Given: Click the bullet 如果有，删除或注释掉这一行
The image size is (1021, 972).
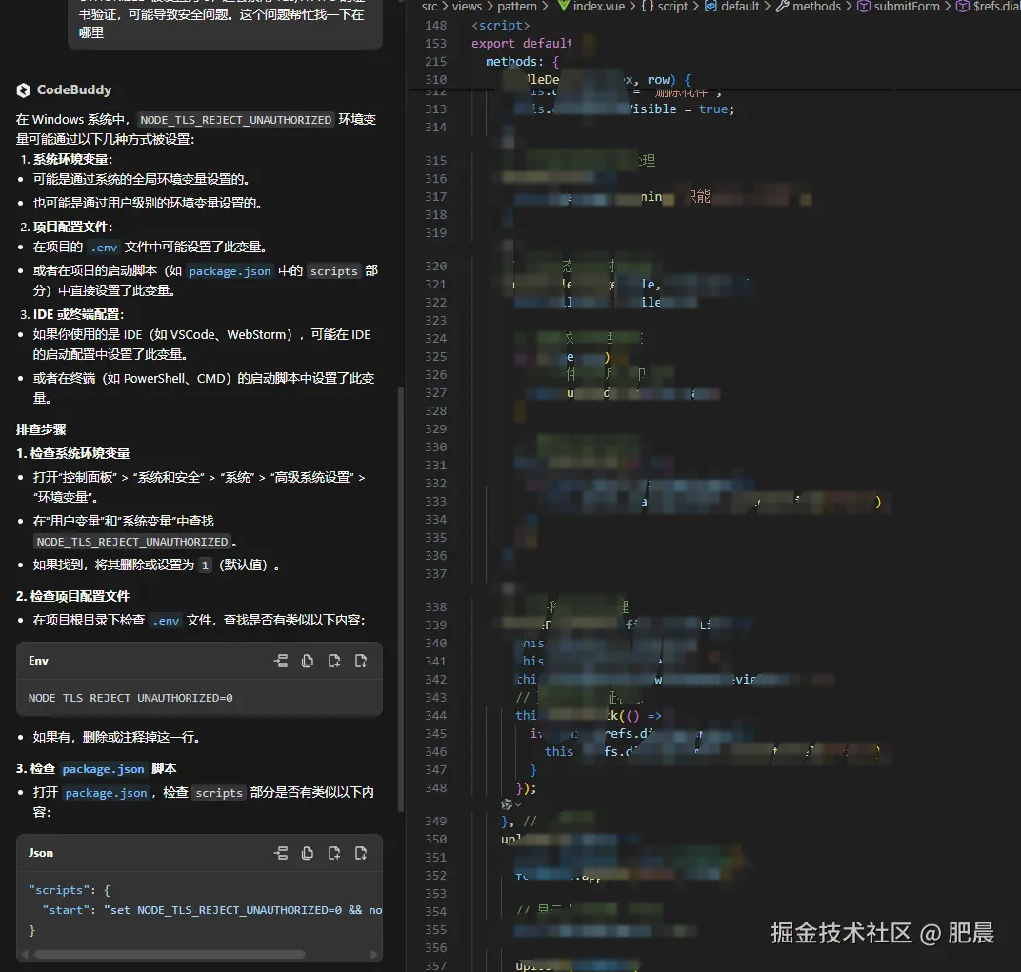Looking at the screenshot, I should [x=116, y=738].
